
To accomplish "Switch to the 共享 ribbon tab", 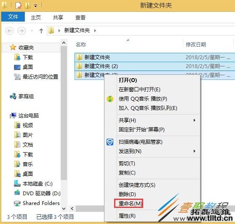I will [58, 17].
